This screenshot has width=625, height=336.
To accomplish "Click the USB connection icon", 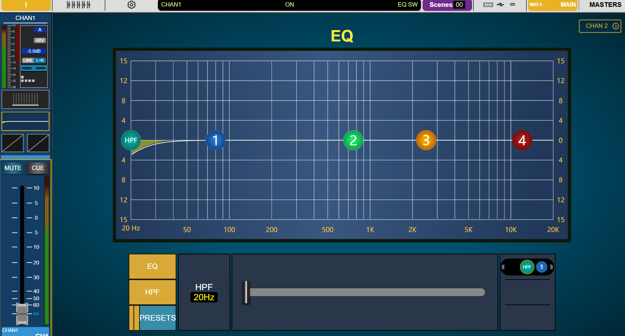I will (x=501, y=5).
